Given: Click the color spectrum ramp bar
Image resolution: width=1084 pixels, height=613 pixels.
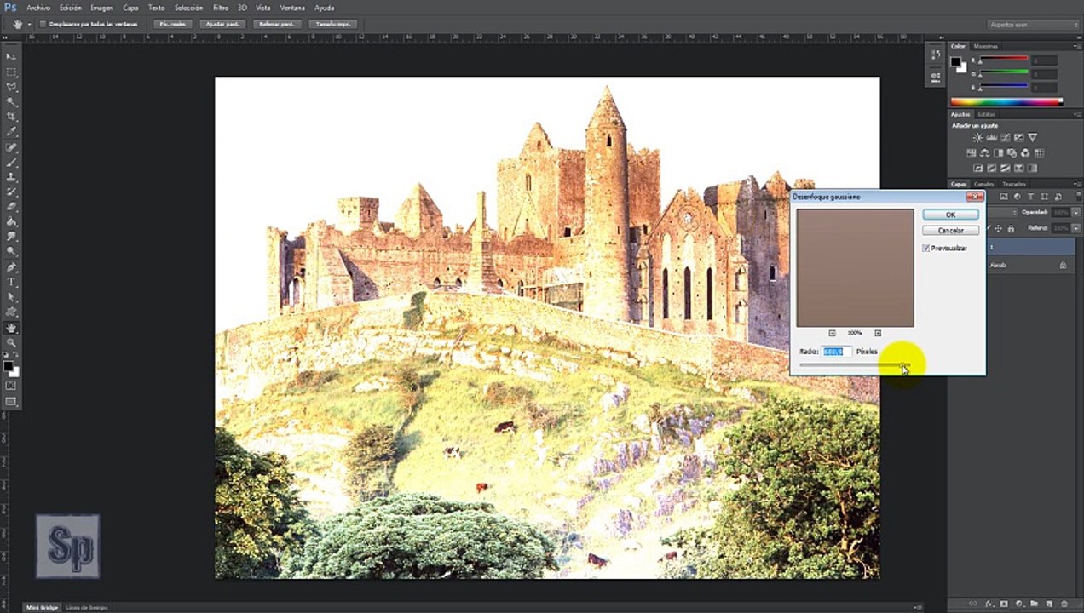Looking at the screenshot, I should coord(1006,102).
